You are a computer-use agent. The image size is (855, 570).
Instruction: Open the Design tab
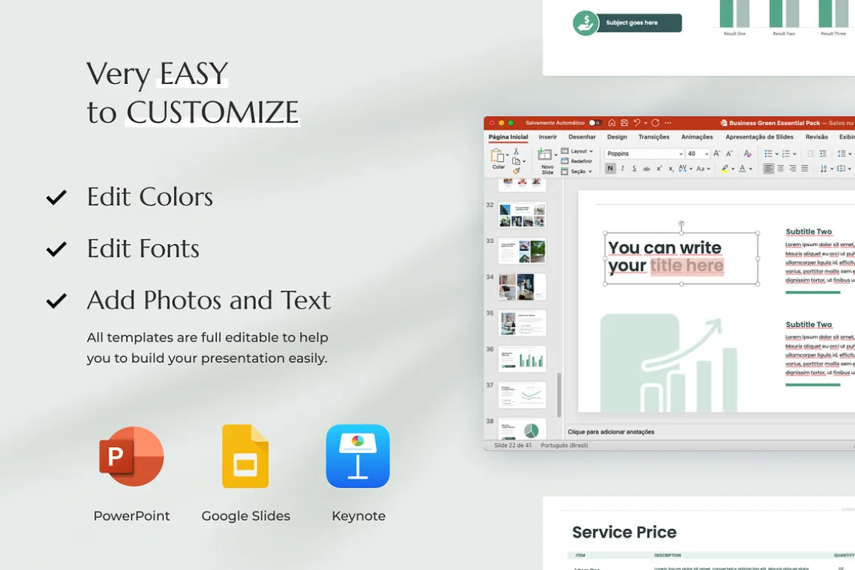(617, 137)
